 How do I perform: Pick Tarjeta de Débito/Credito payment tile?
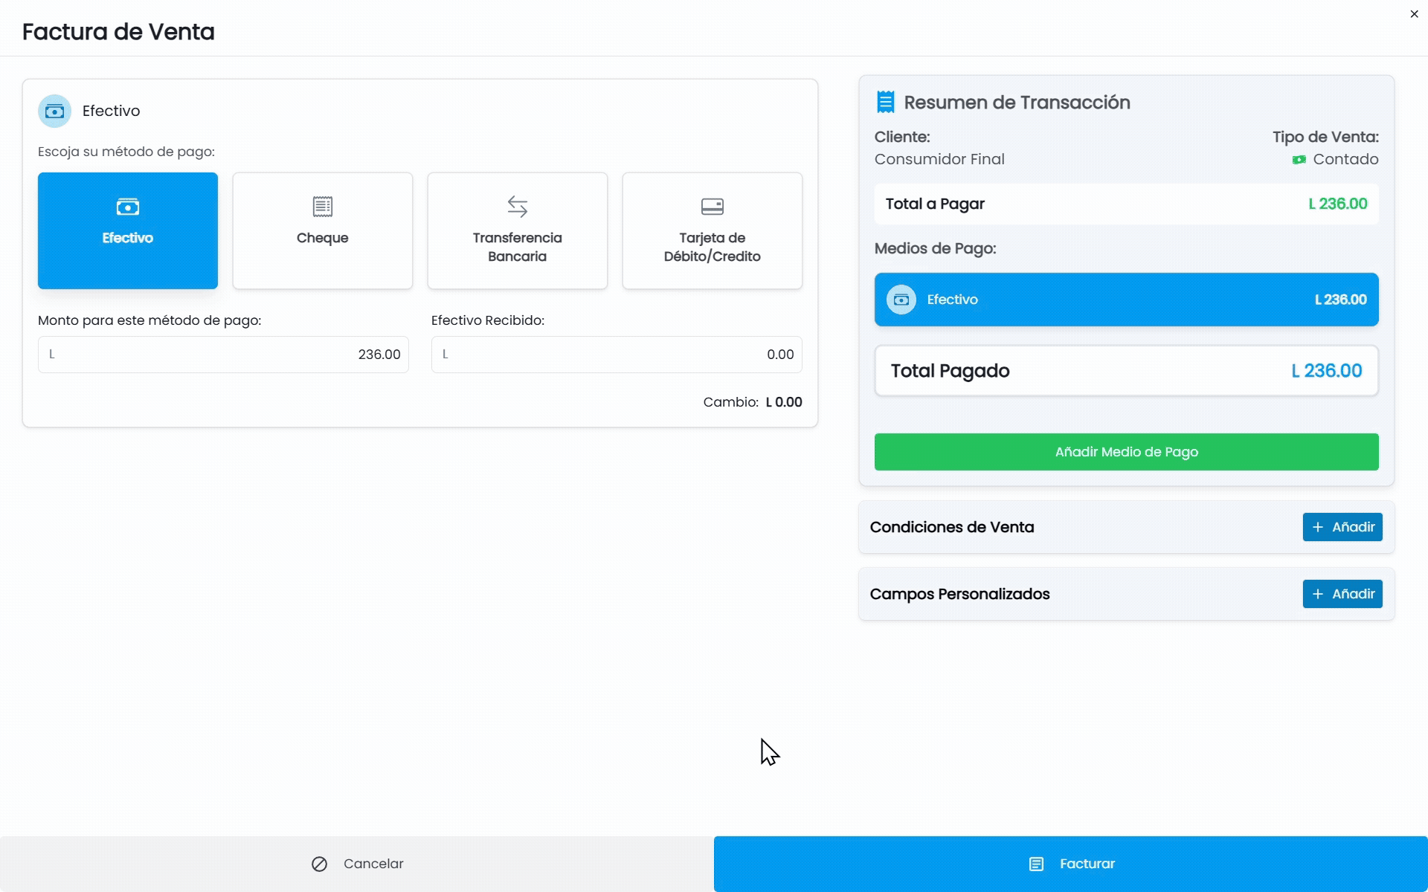pos(713,230)
